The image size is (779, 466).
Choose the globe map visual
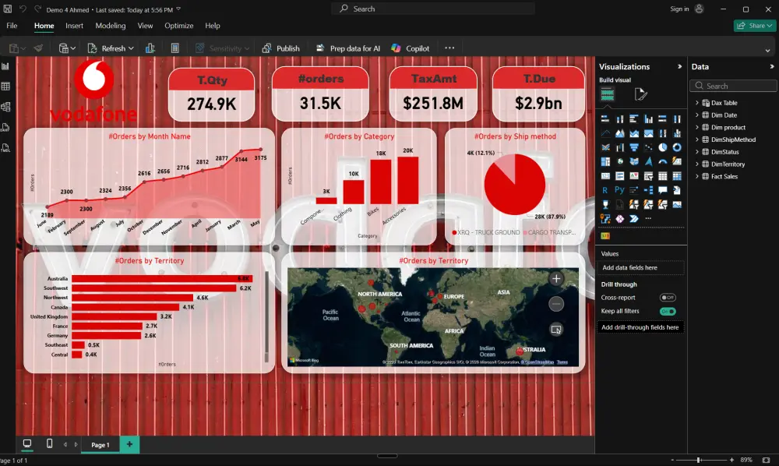click(x=619, y=161)
